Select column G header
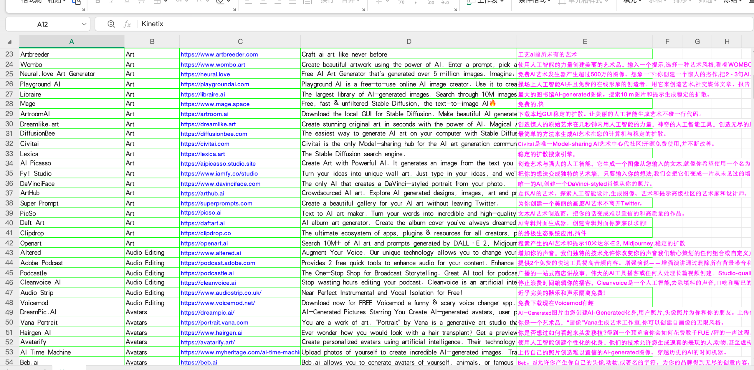The width and height of the screenshot is (754, 370). point(697,42)
